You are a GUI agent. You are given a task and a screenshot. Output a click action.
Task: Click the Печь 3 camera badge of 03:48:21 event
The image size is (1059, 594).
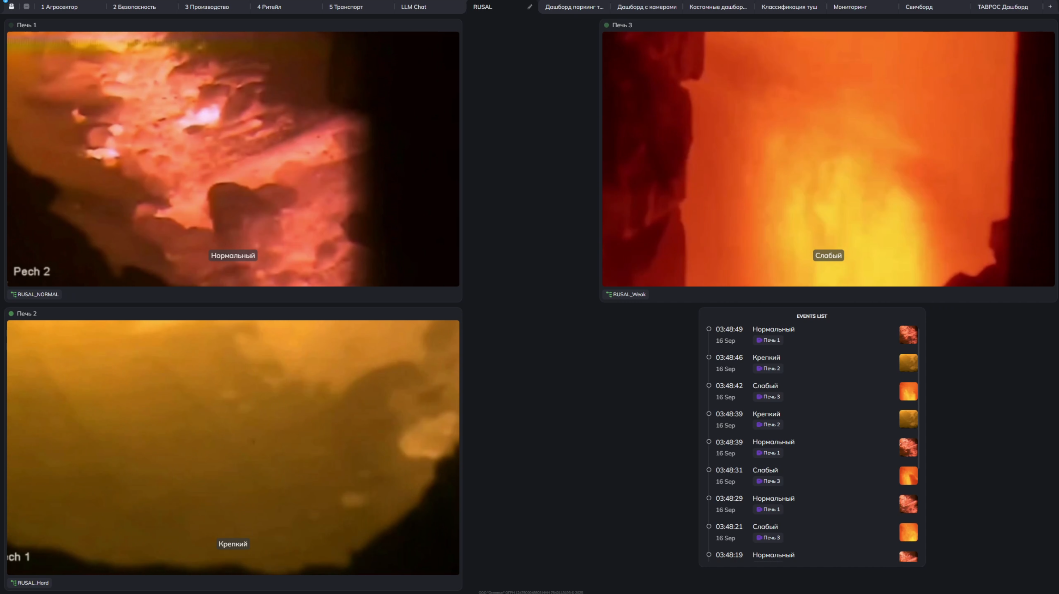click(768, 538)
